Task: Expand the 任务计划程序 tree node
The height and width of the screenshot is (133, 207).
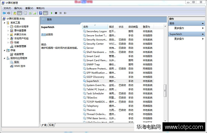Action: click(8, 27)
